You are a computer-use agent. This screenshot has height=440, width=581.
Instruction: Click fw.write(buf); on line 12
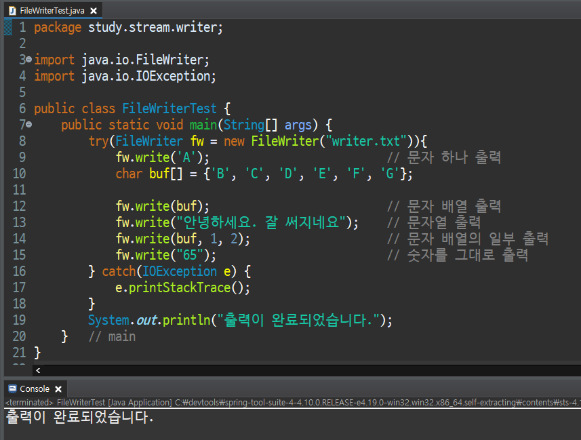(x=162, y=207)
